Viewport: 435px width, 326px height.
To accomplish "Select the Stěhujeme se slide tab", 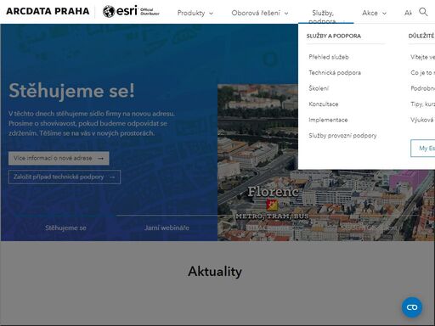I will click(65, 228).
